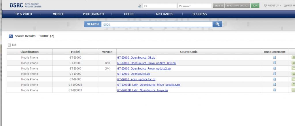
Task: Download GT-I9000_eclair_update.tar.gz
Action: [x=136, y=79]
